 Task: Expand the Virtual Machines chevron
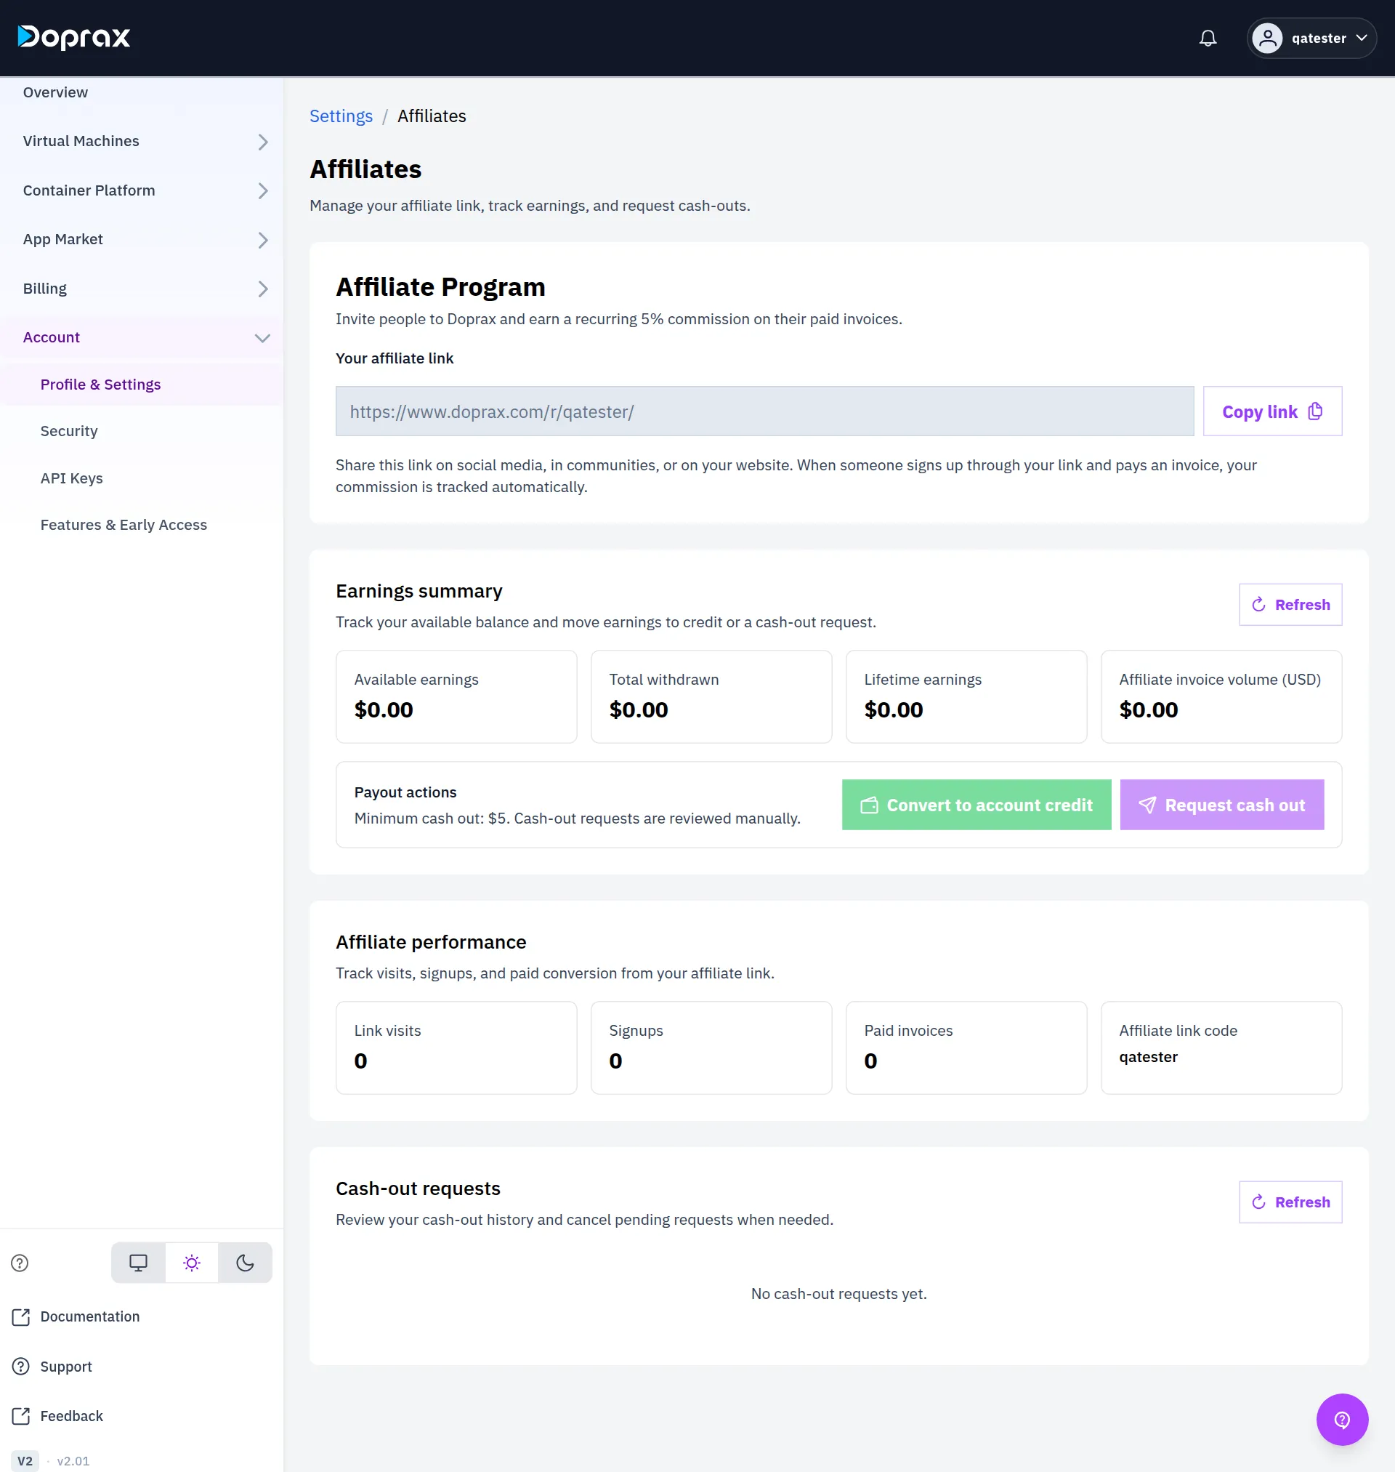(x=262, y=142)
